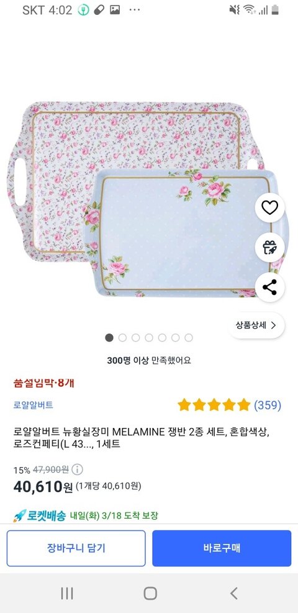
Task: Tap the floral tray product image
Action: coord(148,199)
